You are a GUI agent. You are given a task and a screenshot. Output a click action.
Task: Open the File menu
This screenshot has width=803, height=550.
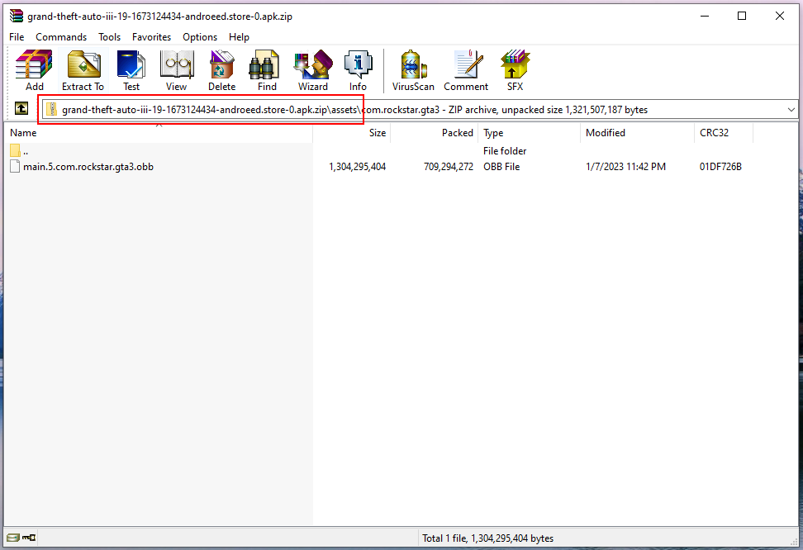tap(17, 37)
